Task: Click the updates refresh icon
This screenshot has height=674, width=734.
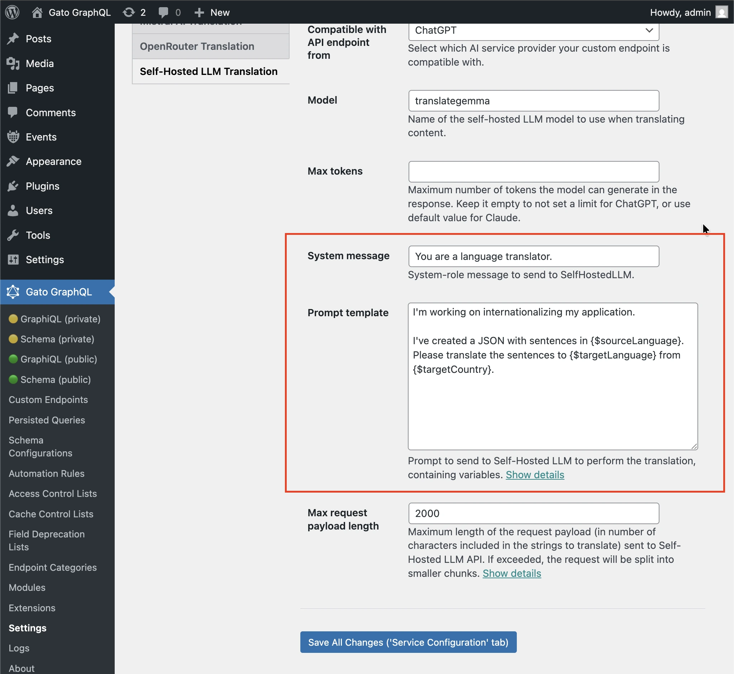Action: coord(128,12)
